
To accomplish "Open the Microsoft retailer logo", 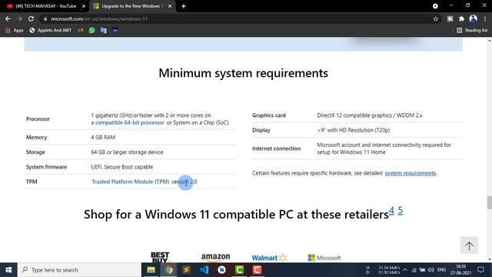I will pyautogui.click(x=324, y=258).
